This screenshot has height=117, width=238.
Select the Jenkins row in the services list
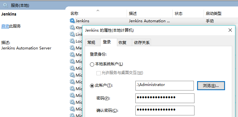click(154, 21)
